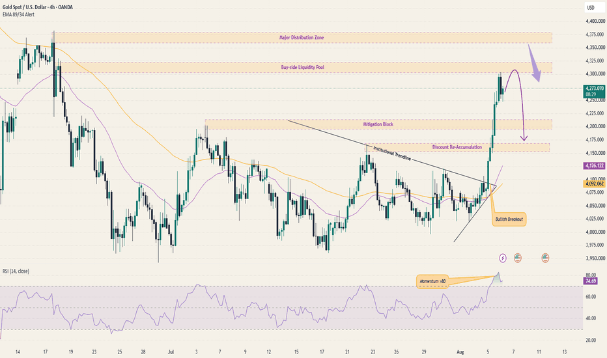607x358 pixels.
Task: Click the Jul date label on time axis
Action: [x=171, y=352]
